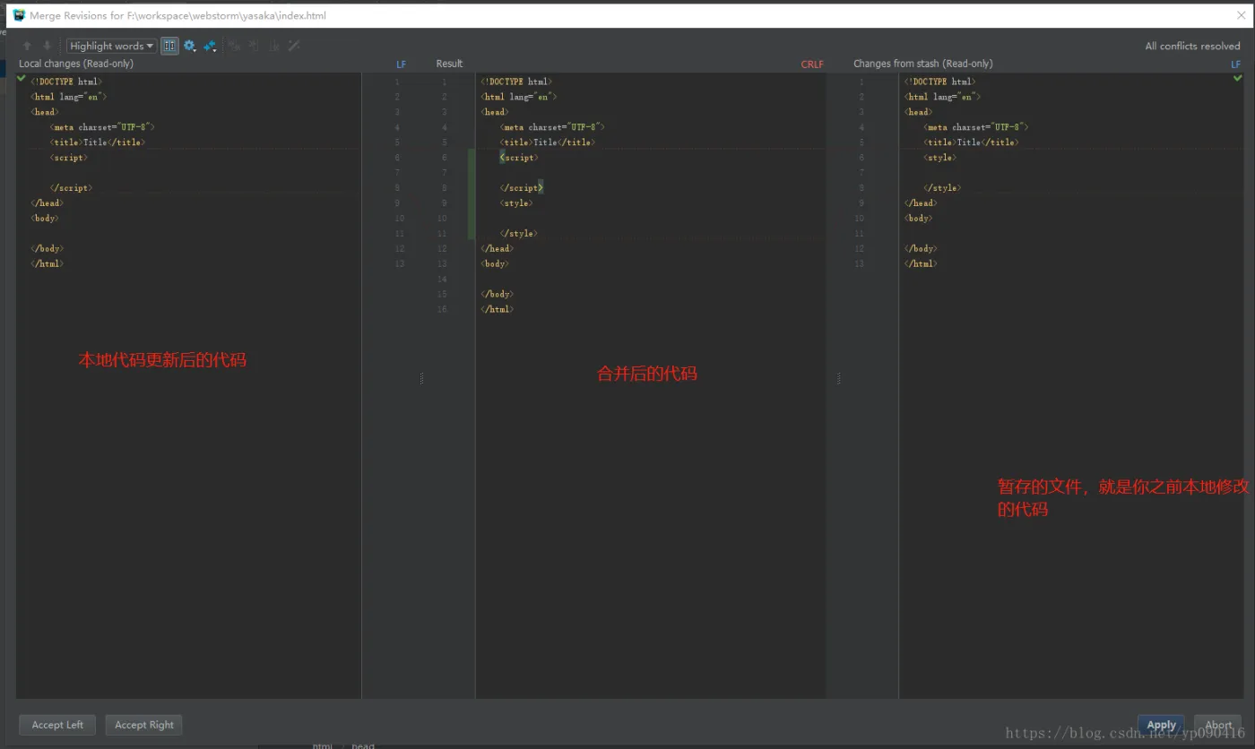The height and width of the screenshot is (749, 1255).
Task: Click the splitter grip between Result and stash
Action: [x=838, y=378]
